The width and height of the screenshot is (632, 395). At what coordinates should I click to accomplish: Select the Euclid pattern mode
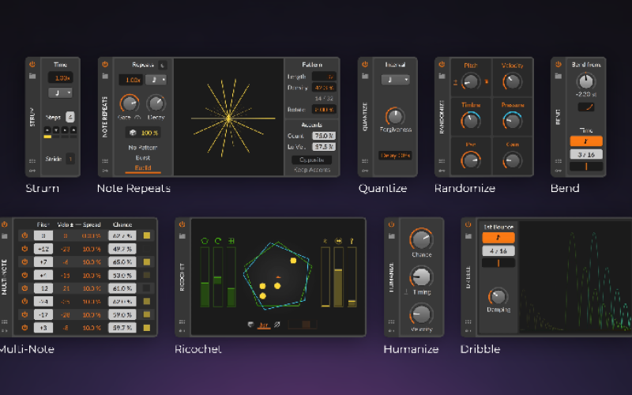[x=143, y=168]
